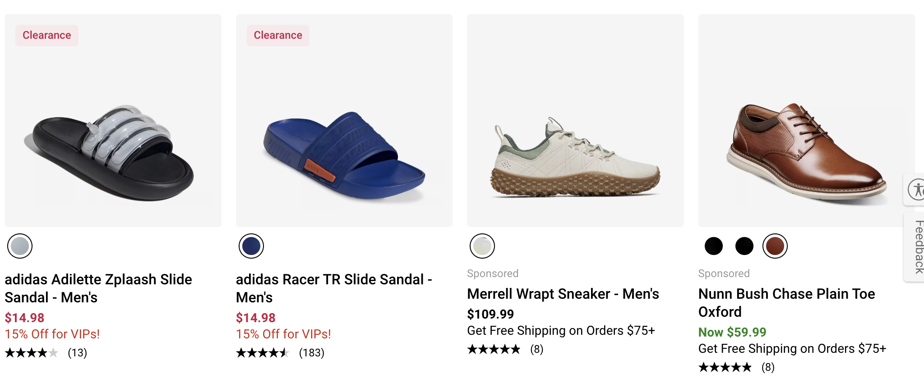Select a black swatch for the Nunn Bush Oxford
This screenshot has width=924, height=392.
pyautogui.click(x=713, y=246)
